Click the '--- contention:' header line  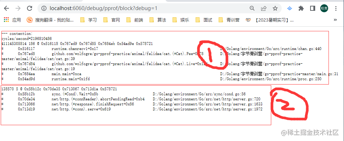tap(17, 34)
